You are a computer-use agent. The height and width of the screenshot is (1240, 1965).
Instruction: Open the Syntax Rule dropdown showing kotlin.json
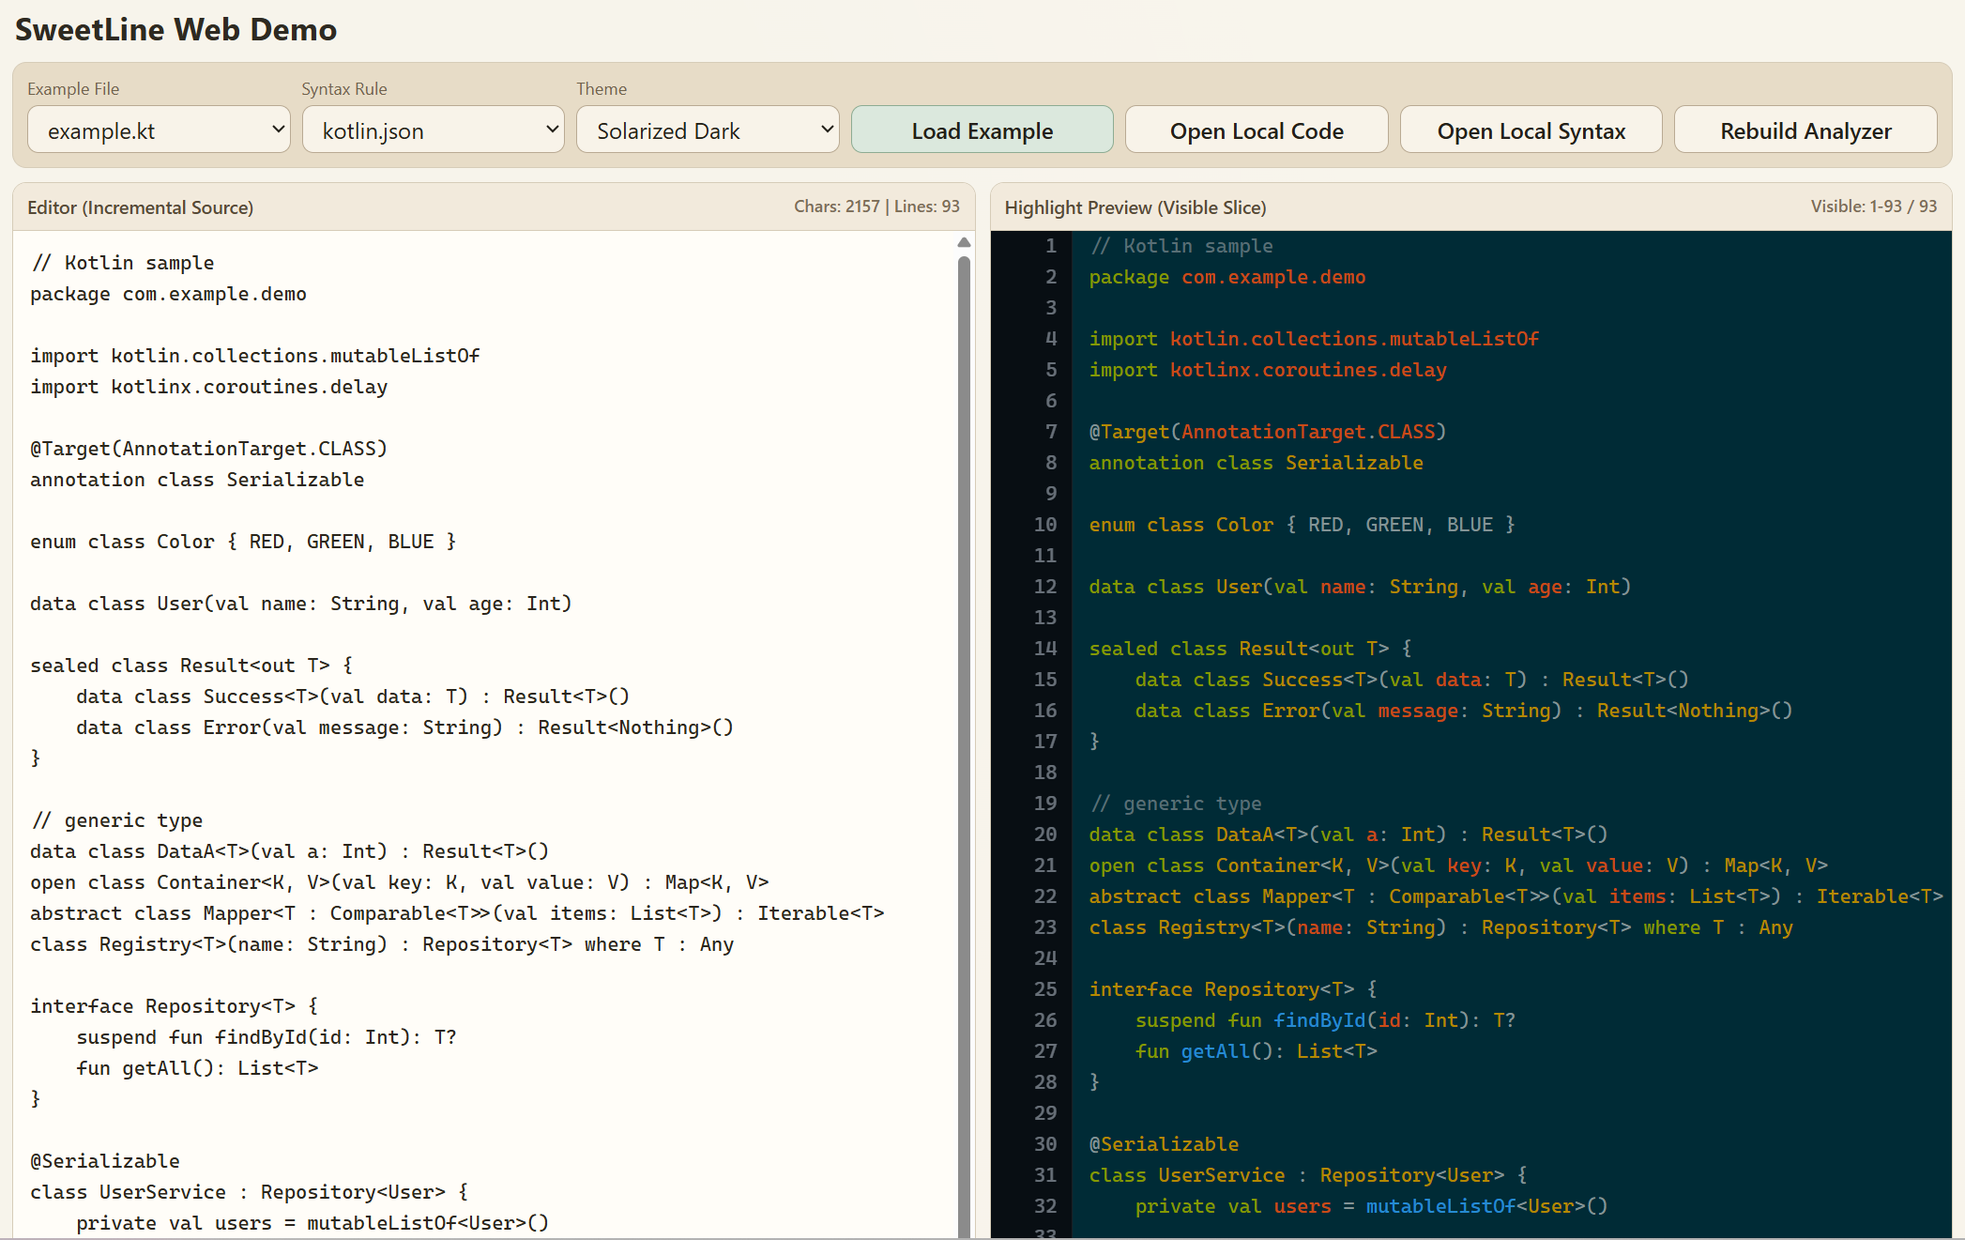(433, 130)
